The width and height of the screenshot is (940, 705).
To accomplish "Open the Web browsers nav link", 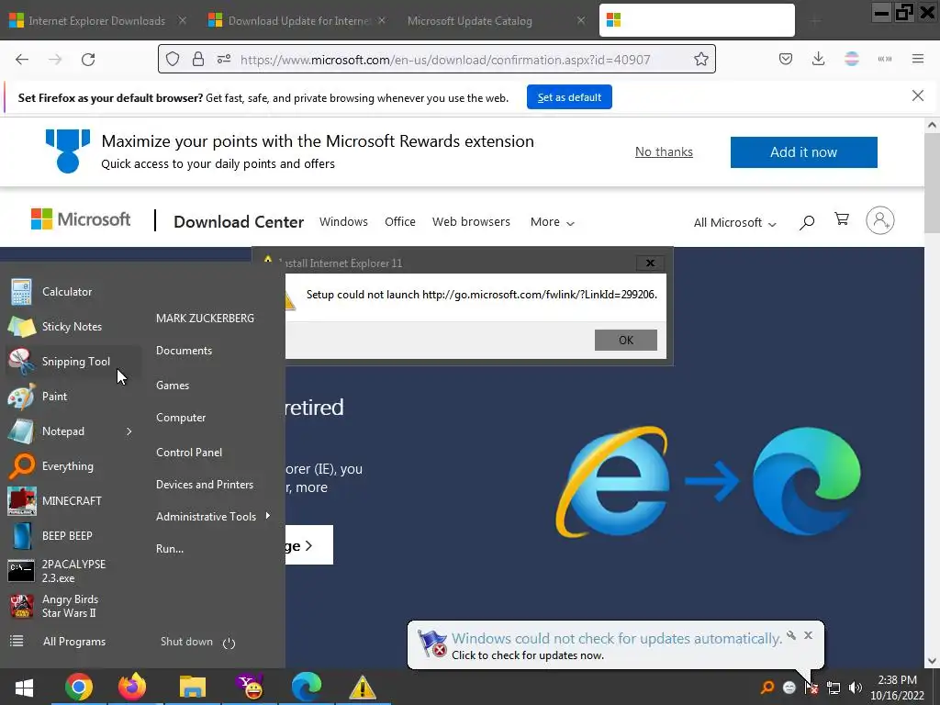I will tap(471, 222).
